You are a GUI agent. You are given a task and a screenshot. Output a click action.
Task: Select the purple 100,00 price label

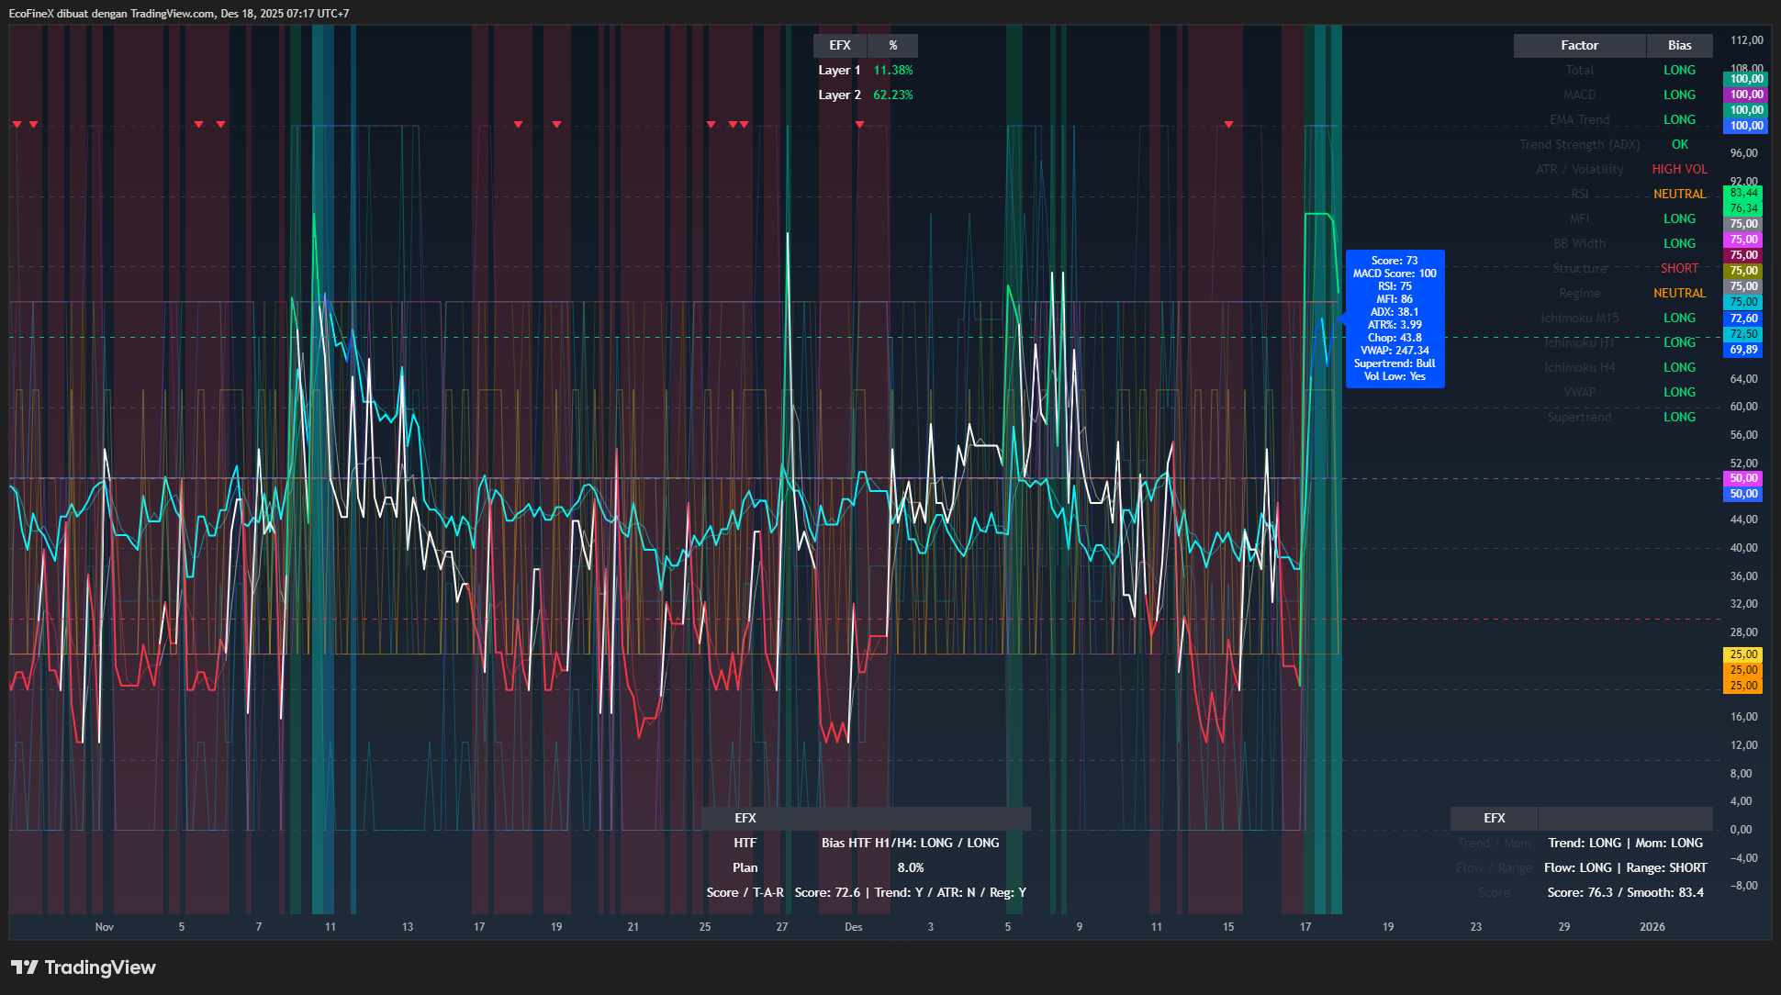pos(1745,95)
